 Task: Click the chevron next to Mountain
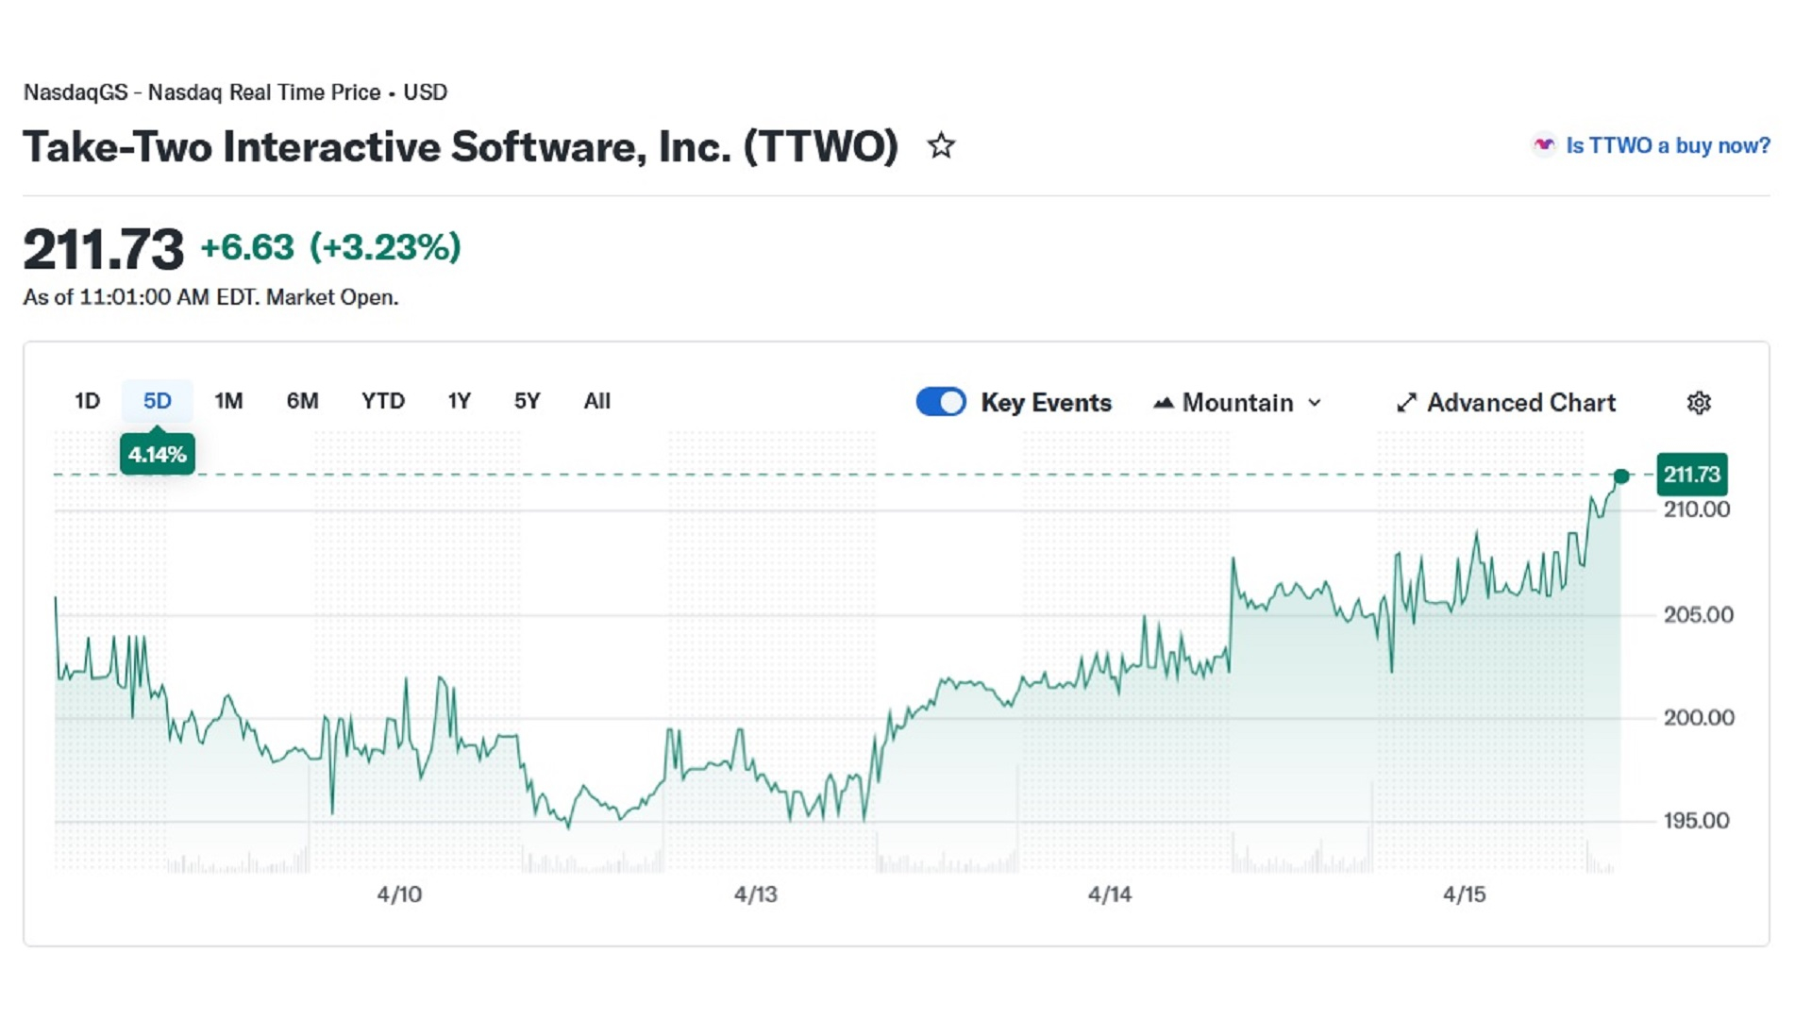1315,403
